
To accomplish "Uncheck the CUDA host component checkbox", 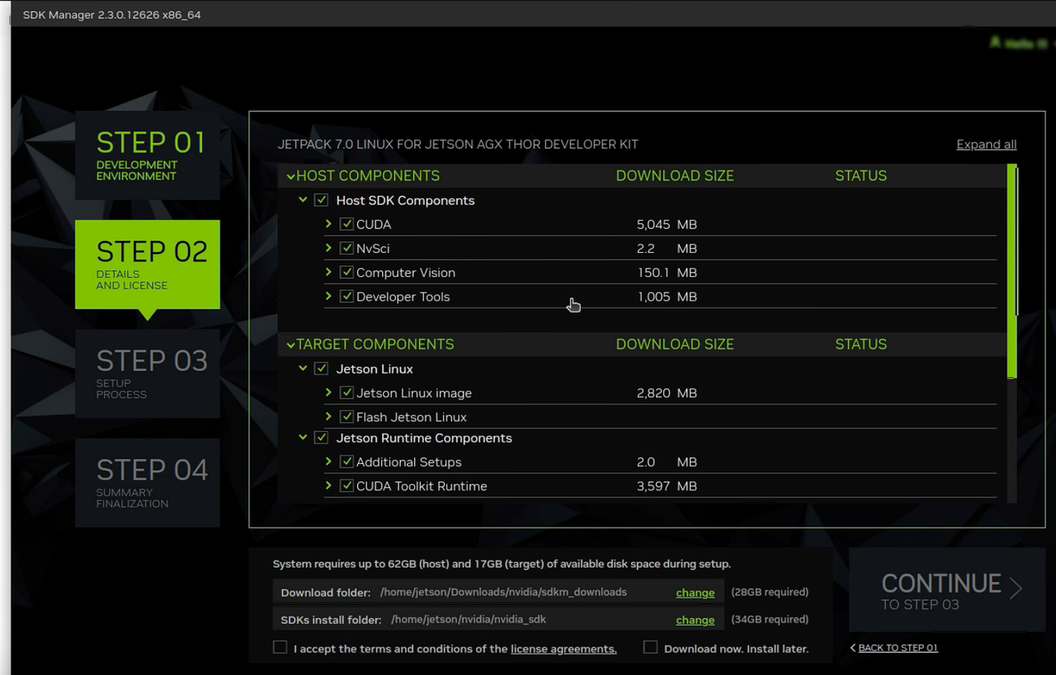I will (346, 224).
